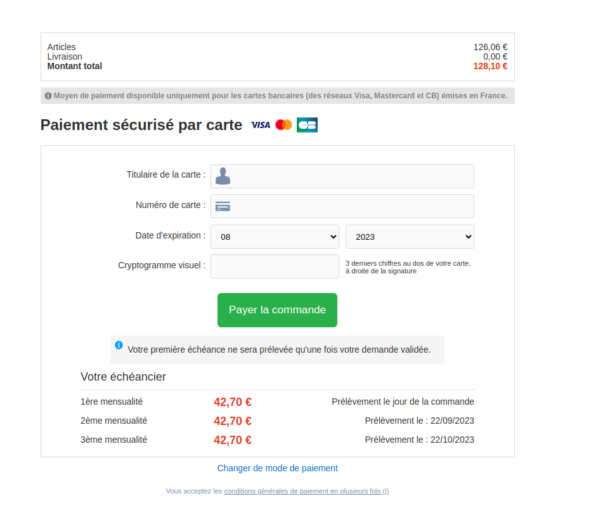
Task: Click the info icon in grey notice banner
Action: [48, 96]
